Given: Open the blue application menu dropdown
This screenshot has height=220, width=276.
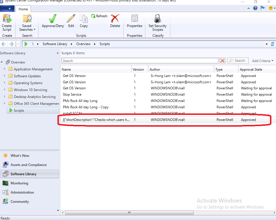Looking at the screenshot, I should click(x=7, y=9).
